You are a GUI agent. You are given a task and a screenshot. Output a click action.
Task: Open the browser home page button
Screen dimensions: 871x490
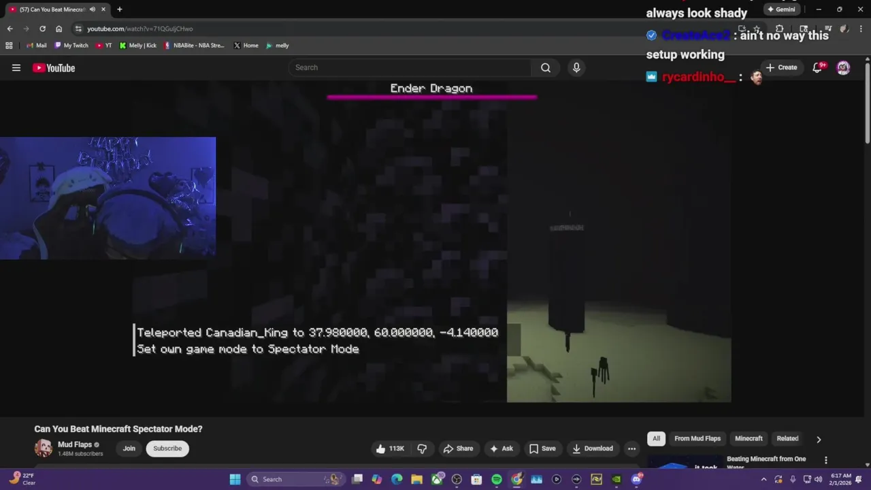click(59, 29)
